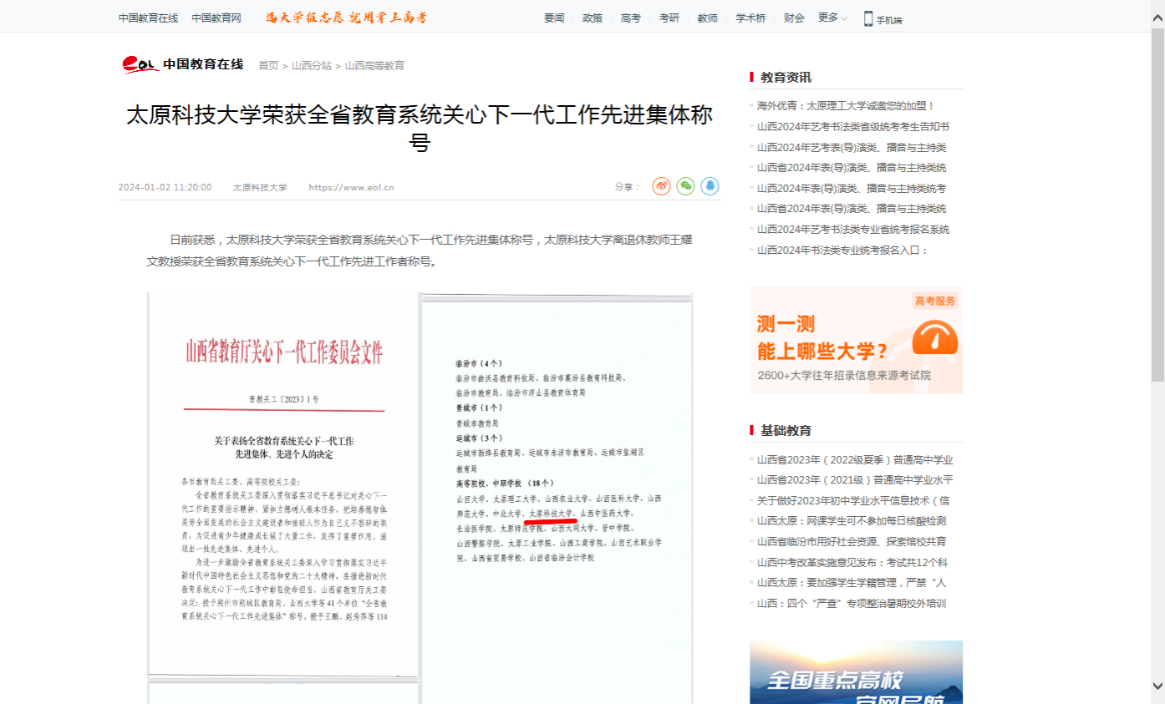Click the EOL 中国教育在线 logo
The width and height of the screenshot is (1165, 704).
pyautogui.click(x=183, y=64)
